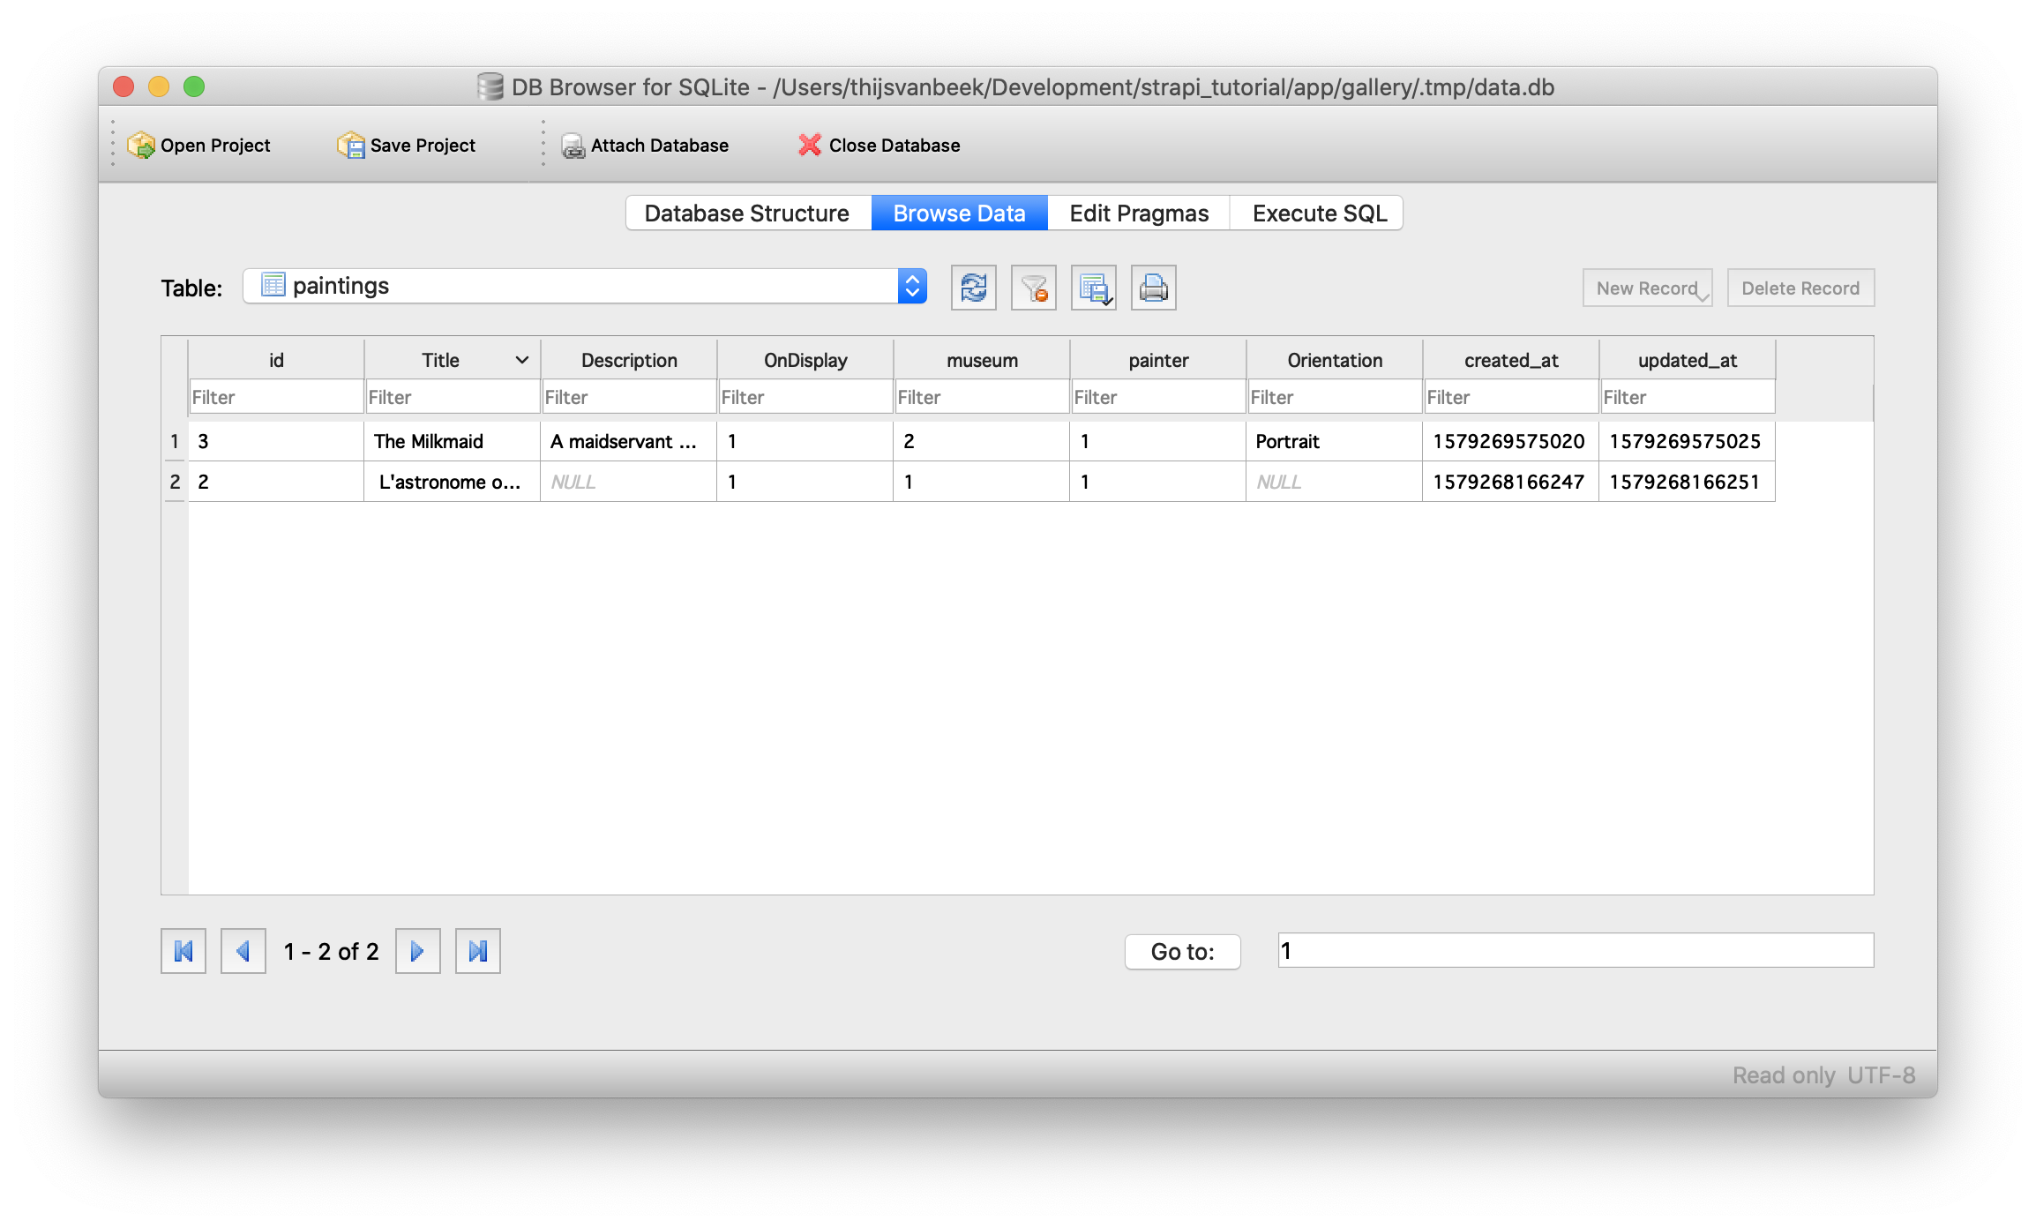The image size is (2036, 1228).
Task: Click the refresh table data icon
Action: point(973,288)
